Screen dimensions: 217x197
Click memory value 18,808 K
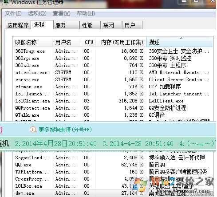[x=132, y=51]
